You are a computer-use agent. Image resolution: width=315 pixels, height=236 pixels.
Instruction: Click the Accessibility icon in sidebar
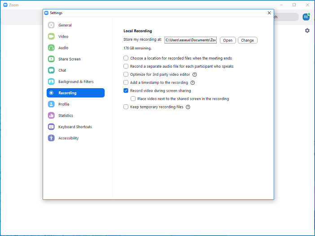point(51,138)
